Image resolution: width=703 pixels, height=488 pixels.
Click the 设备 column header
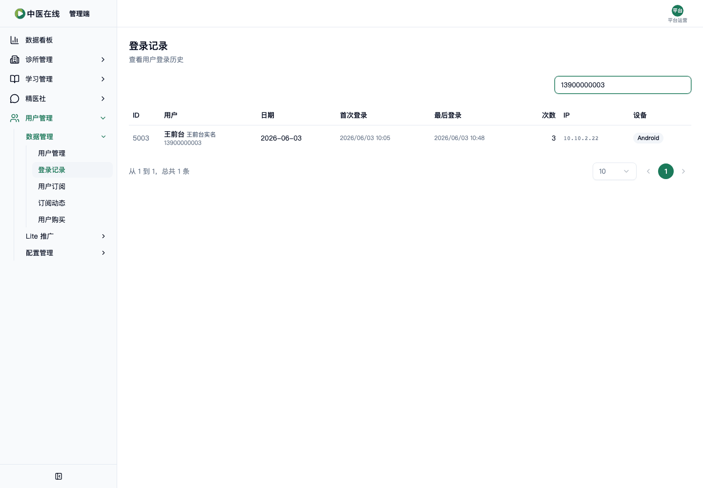[640, 115]
